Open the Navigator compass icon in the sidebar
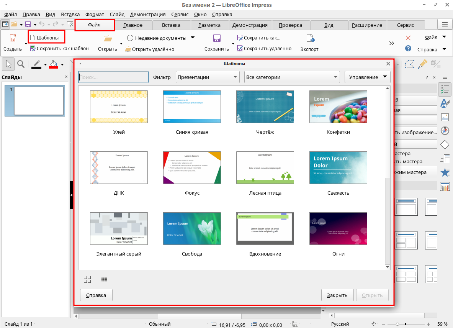The height and width of the screenshot is (328, 453). tap(445, 131)
